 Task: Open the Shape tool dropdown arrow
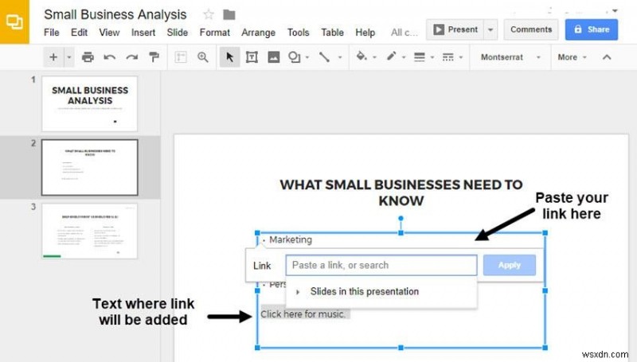pyautogui.click(x=307, y=57)
